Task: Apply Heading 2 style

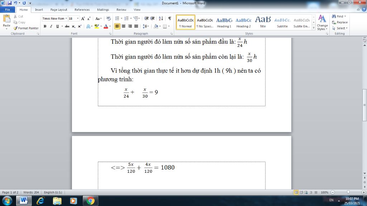Action: click(x=243, y=23)
